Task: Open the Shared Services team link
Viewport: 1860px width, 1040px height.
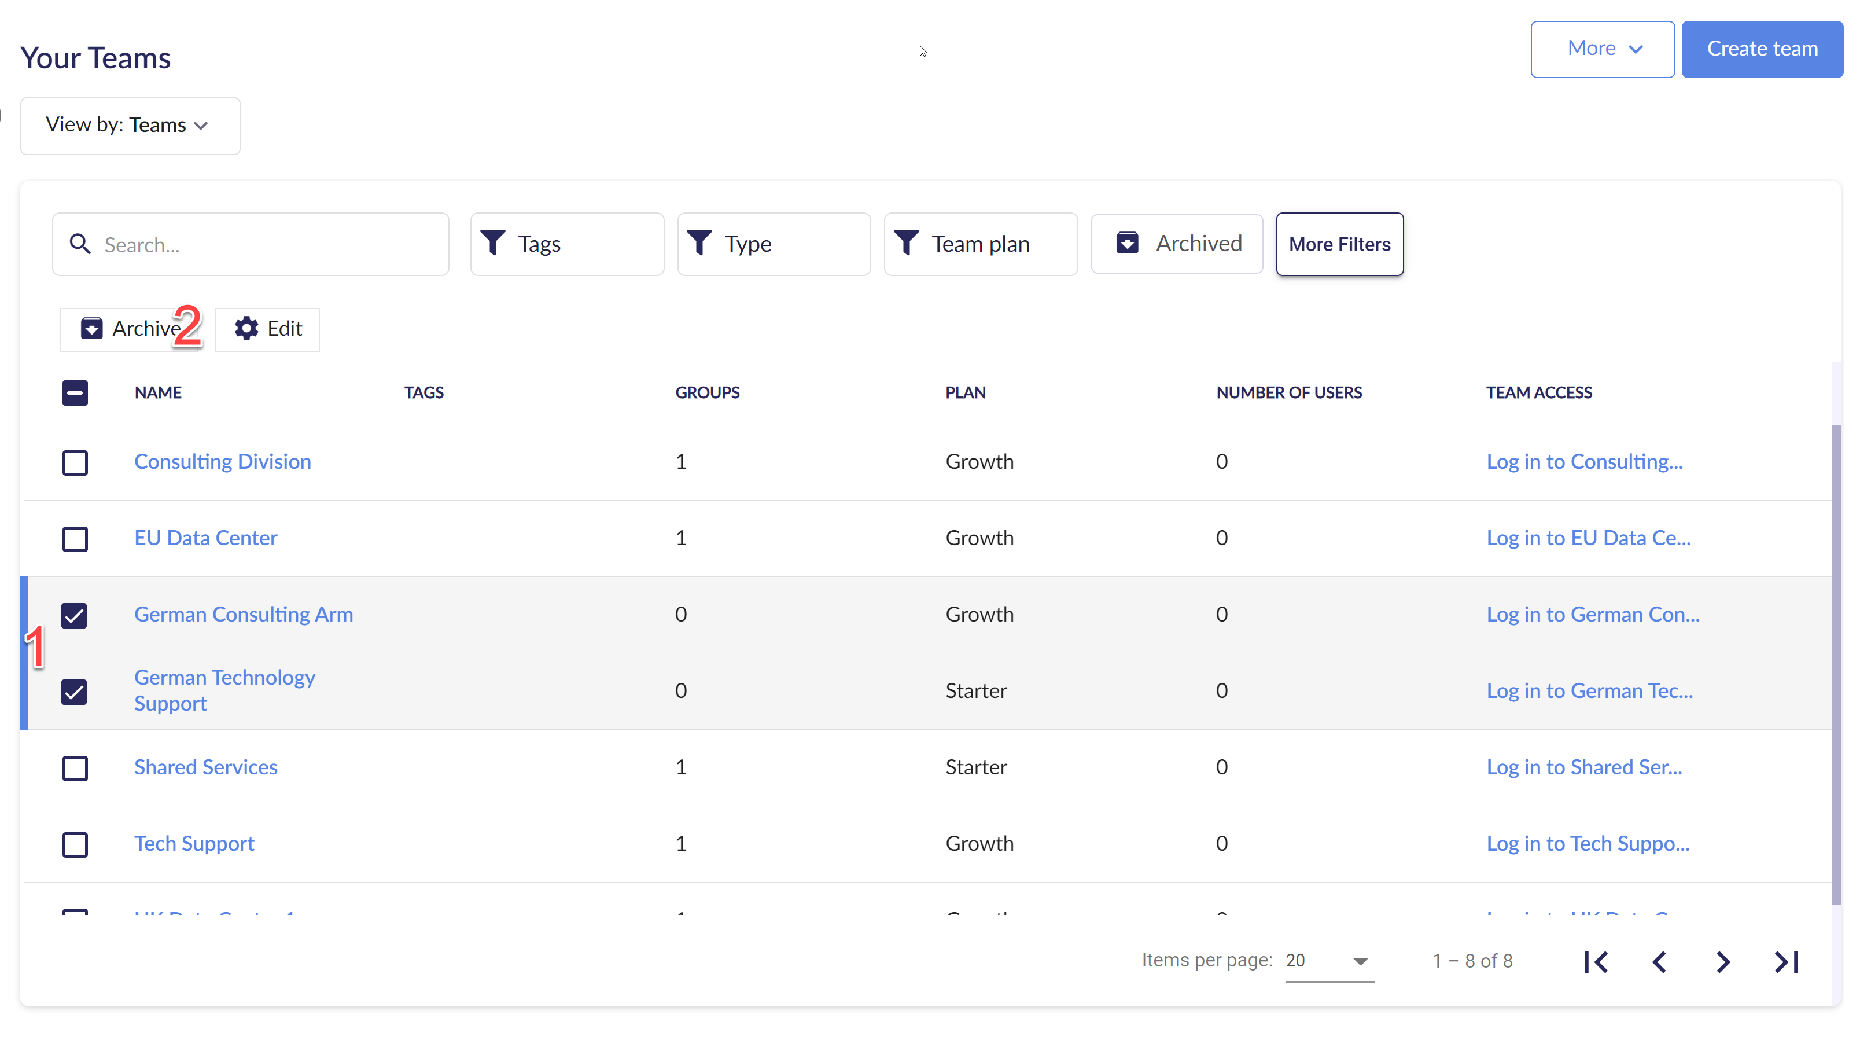Action: pos(206,767)
